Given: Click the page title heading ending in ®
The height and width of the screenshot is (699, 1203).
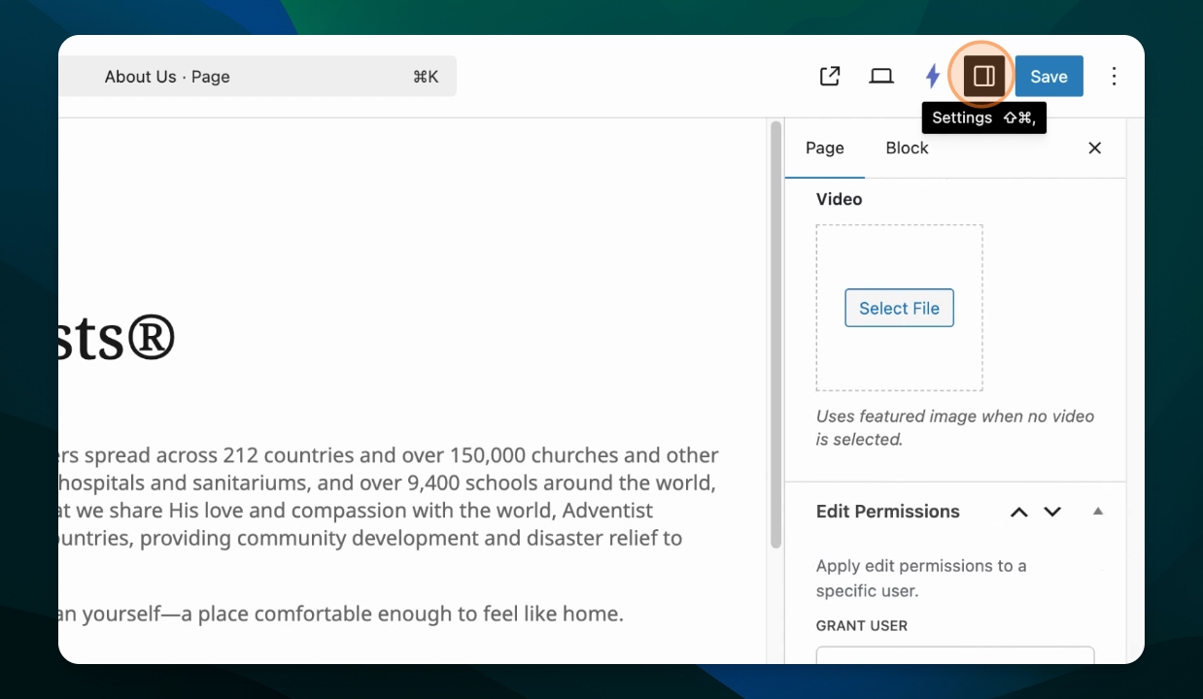Looking at the screenshot, I should pos(117,337).
